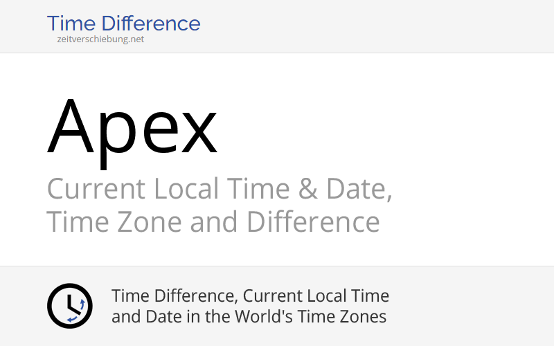The image size is (554, 346).
Task: Click the 'Time Difference, Current Local Time' footer text
Action: click(x=250, y=296)
